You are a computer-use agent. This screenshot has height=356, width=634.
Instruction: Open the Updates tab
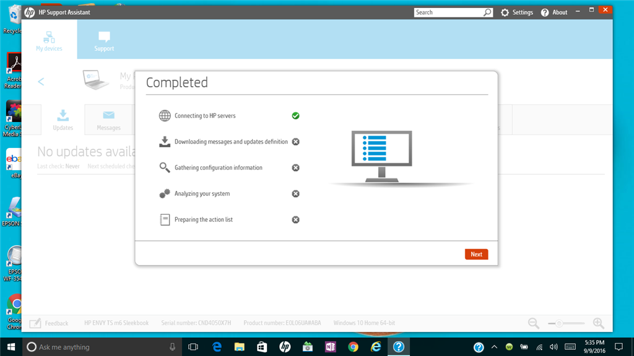coord(63,119)
